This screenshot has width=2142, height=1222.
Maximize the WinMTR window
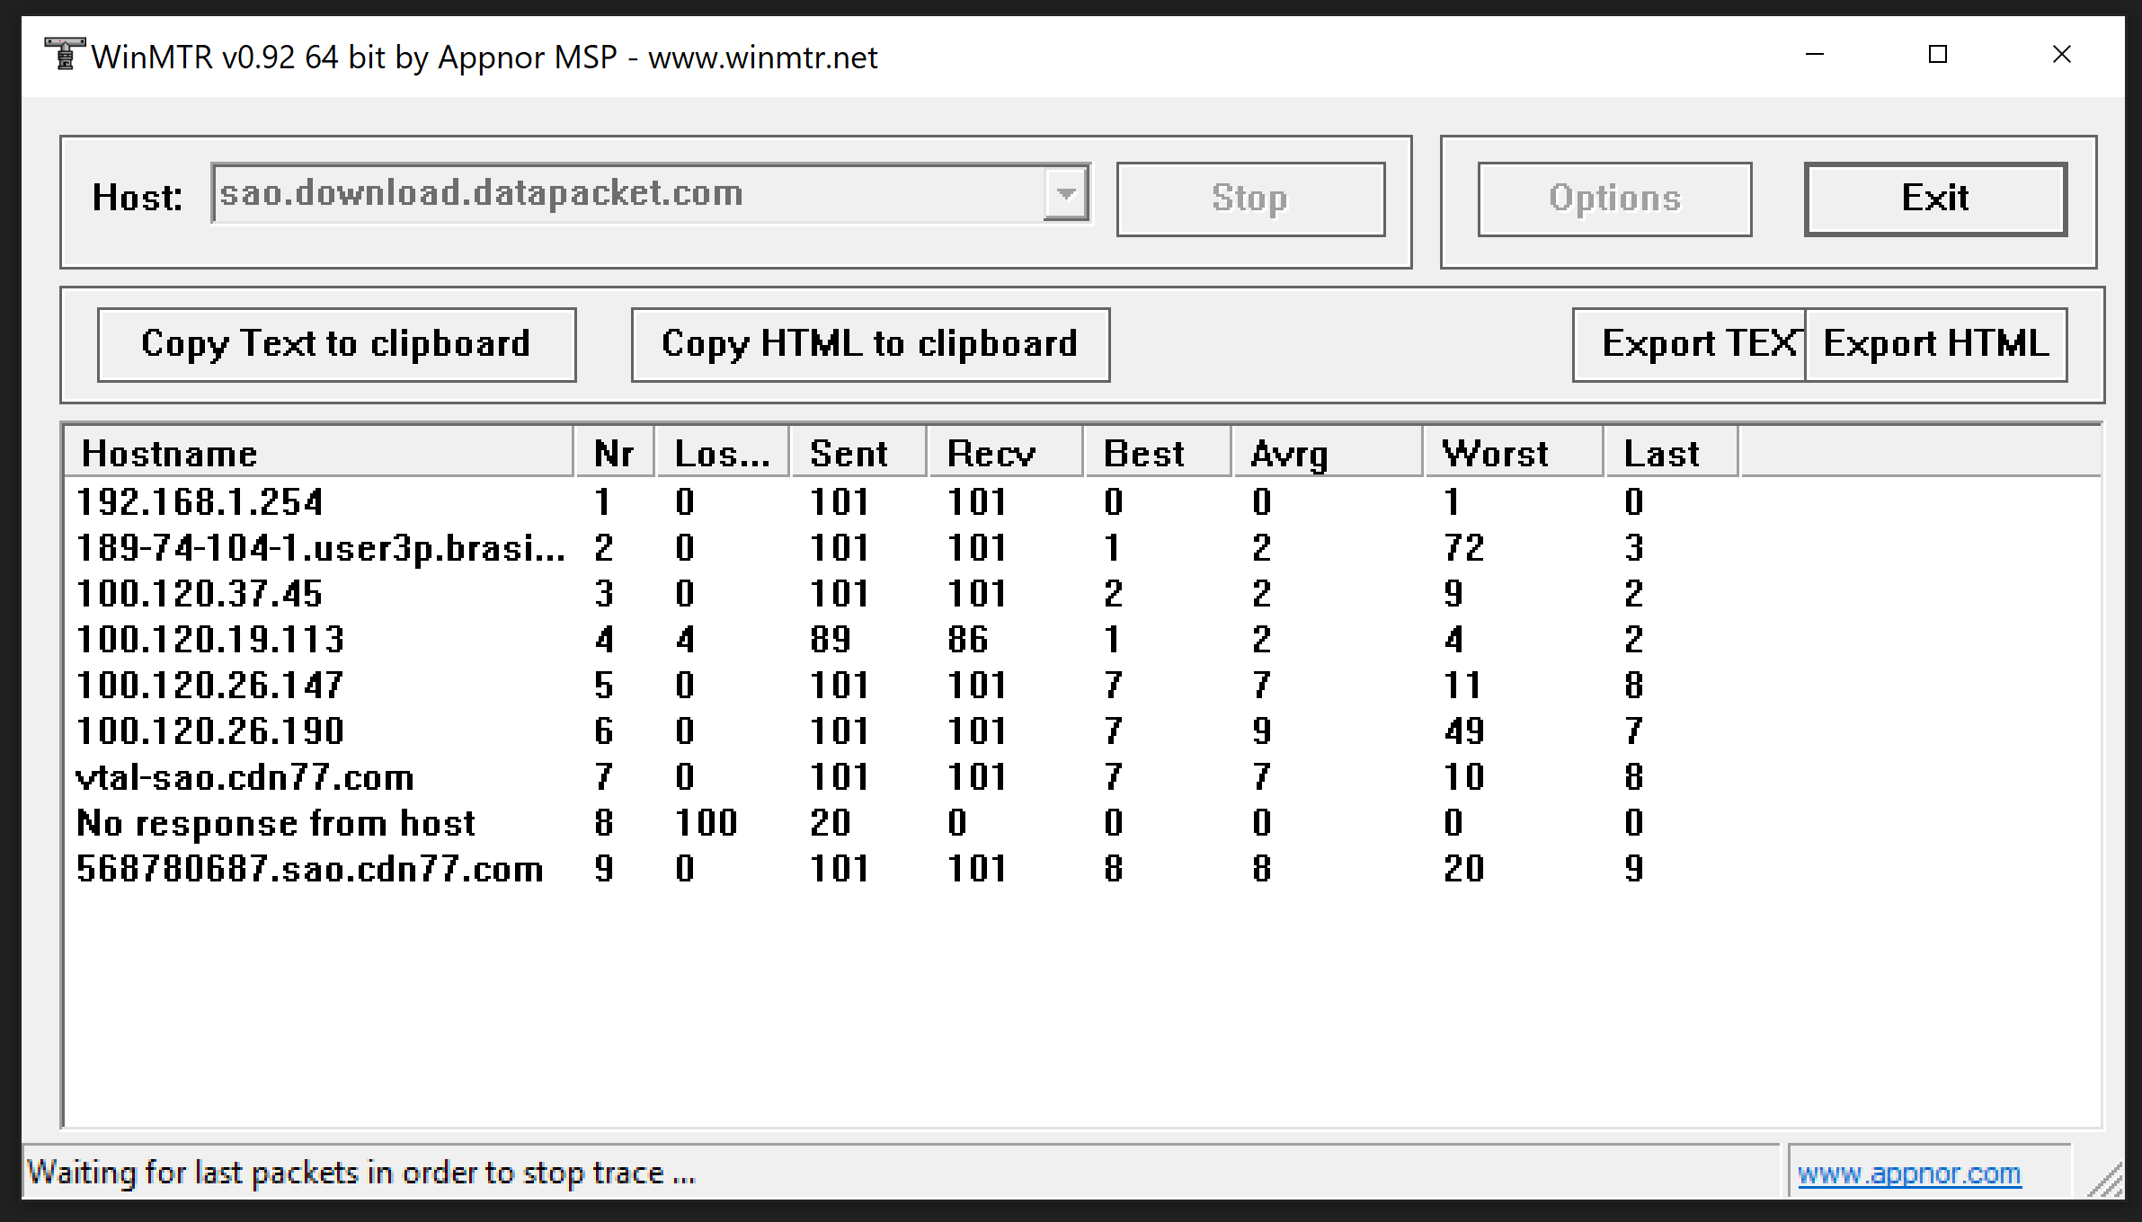[x=1938, y=55]
